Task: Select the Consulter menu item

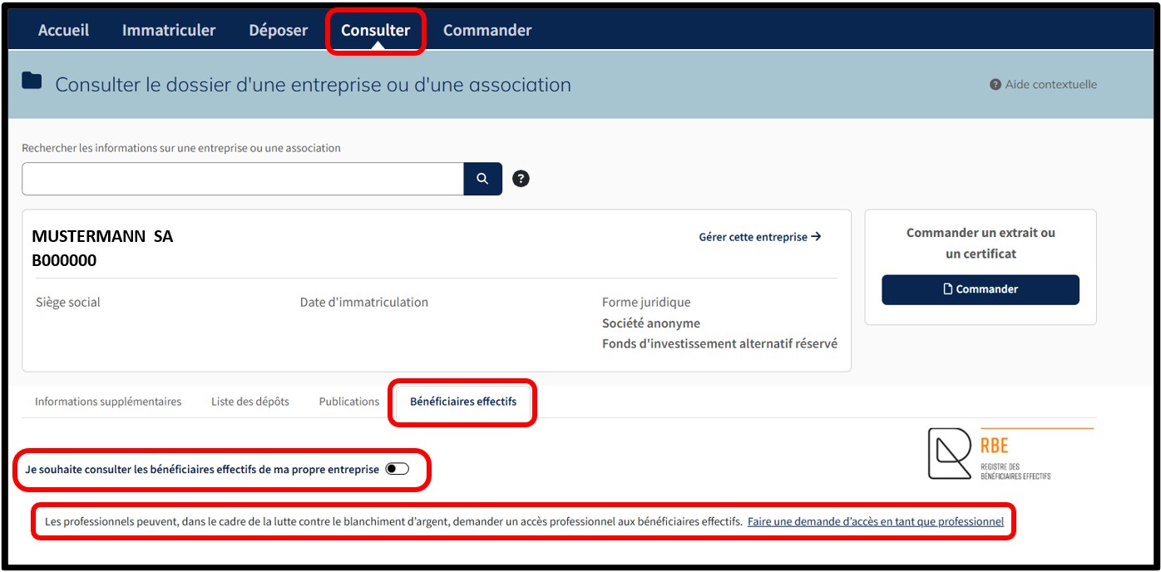Action: [375, 30]
